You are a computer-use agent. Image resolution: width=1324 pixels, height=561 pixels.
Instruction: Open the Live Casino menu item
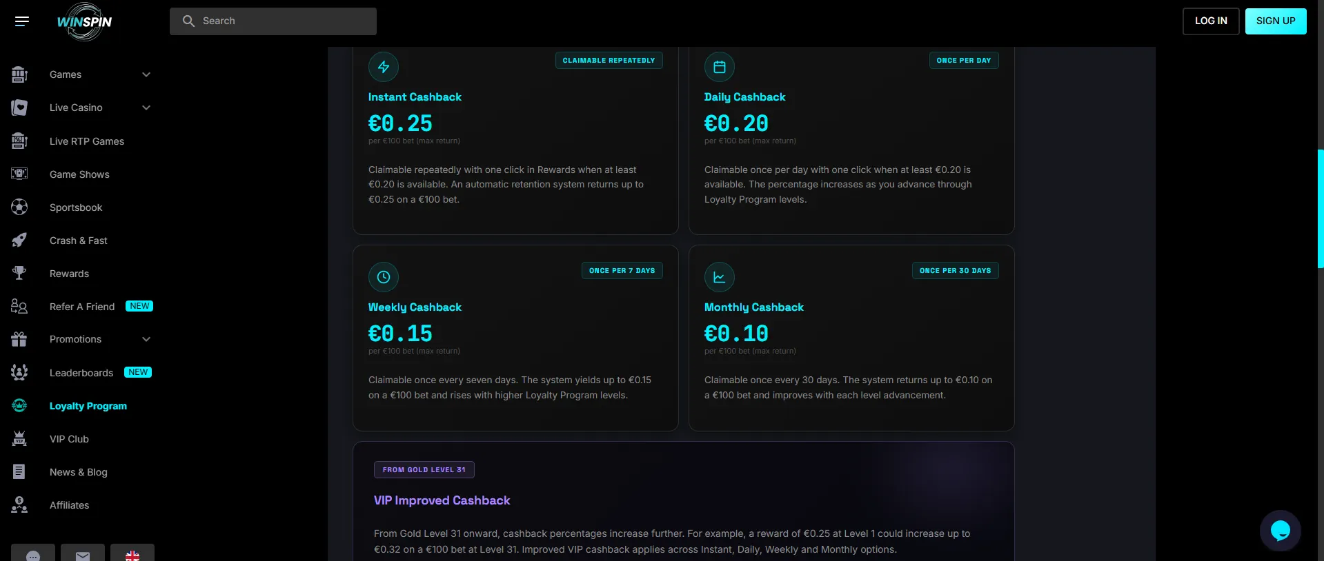point(76,108)
